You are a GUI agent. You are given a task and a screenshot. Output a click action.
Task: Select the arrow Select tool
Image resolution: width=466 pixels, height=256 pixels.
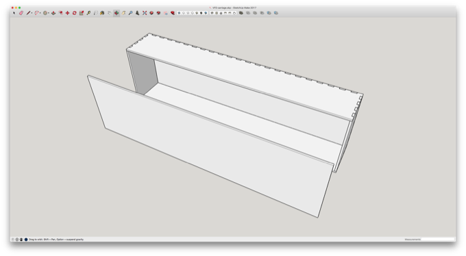[14, 13]
